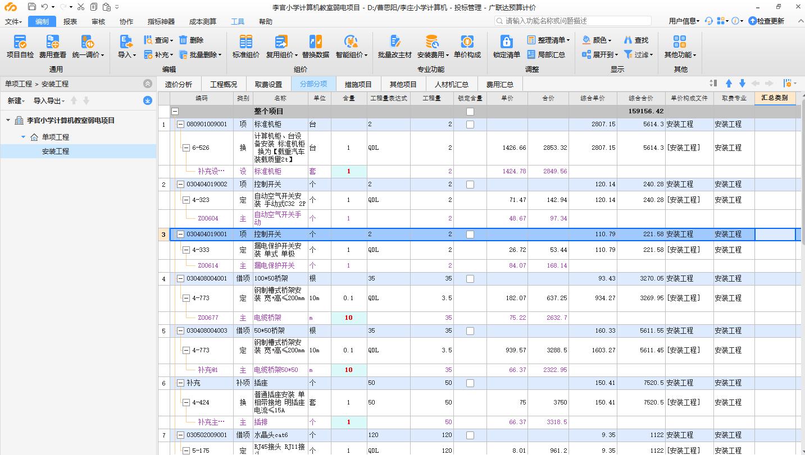Open the 过滤 filter dropdown

click(x=639, y=55)
